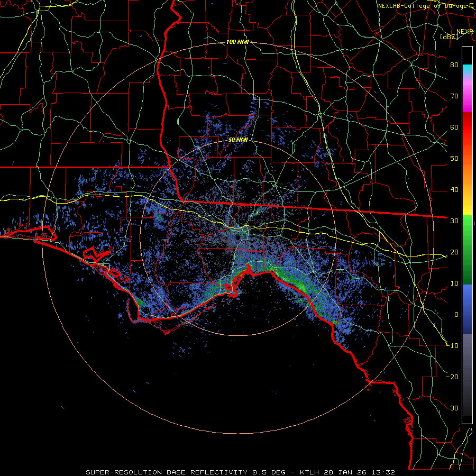This screenshot has width=476, height=476.
Task: Click the red segment of the color bar
Action: click(467, 127)
